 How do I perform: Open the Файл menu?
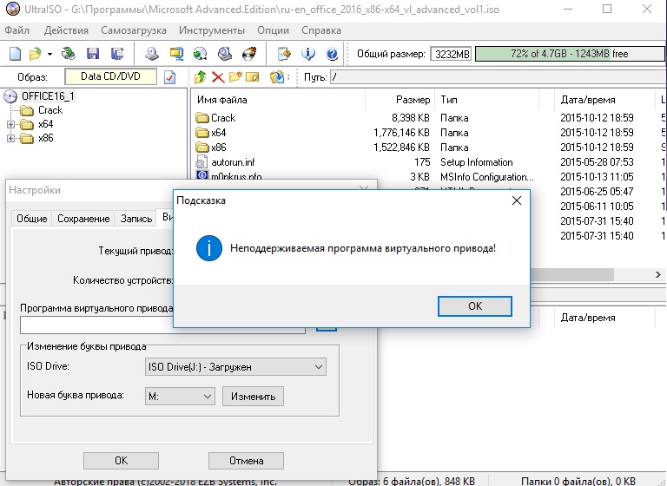click(17, 30)
